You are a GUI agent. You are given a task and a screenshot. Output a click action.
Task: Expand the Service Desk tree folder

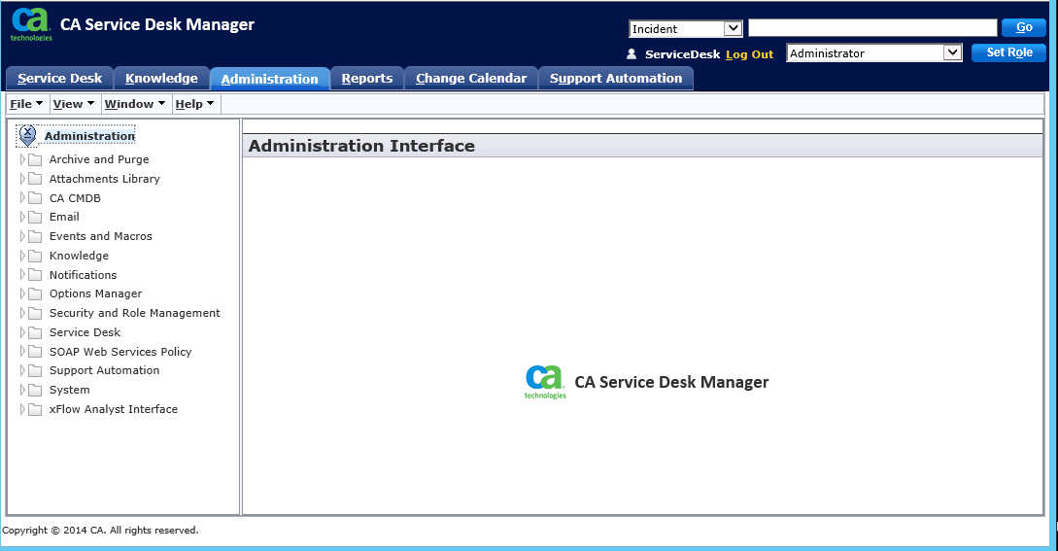[23, 332]
